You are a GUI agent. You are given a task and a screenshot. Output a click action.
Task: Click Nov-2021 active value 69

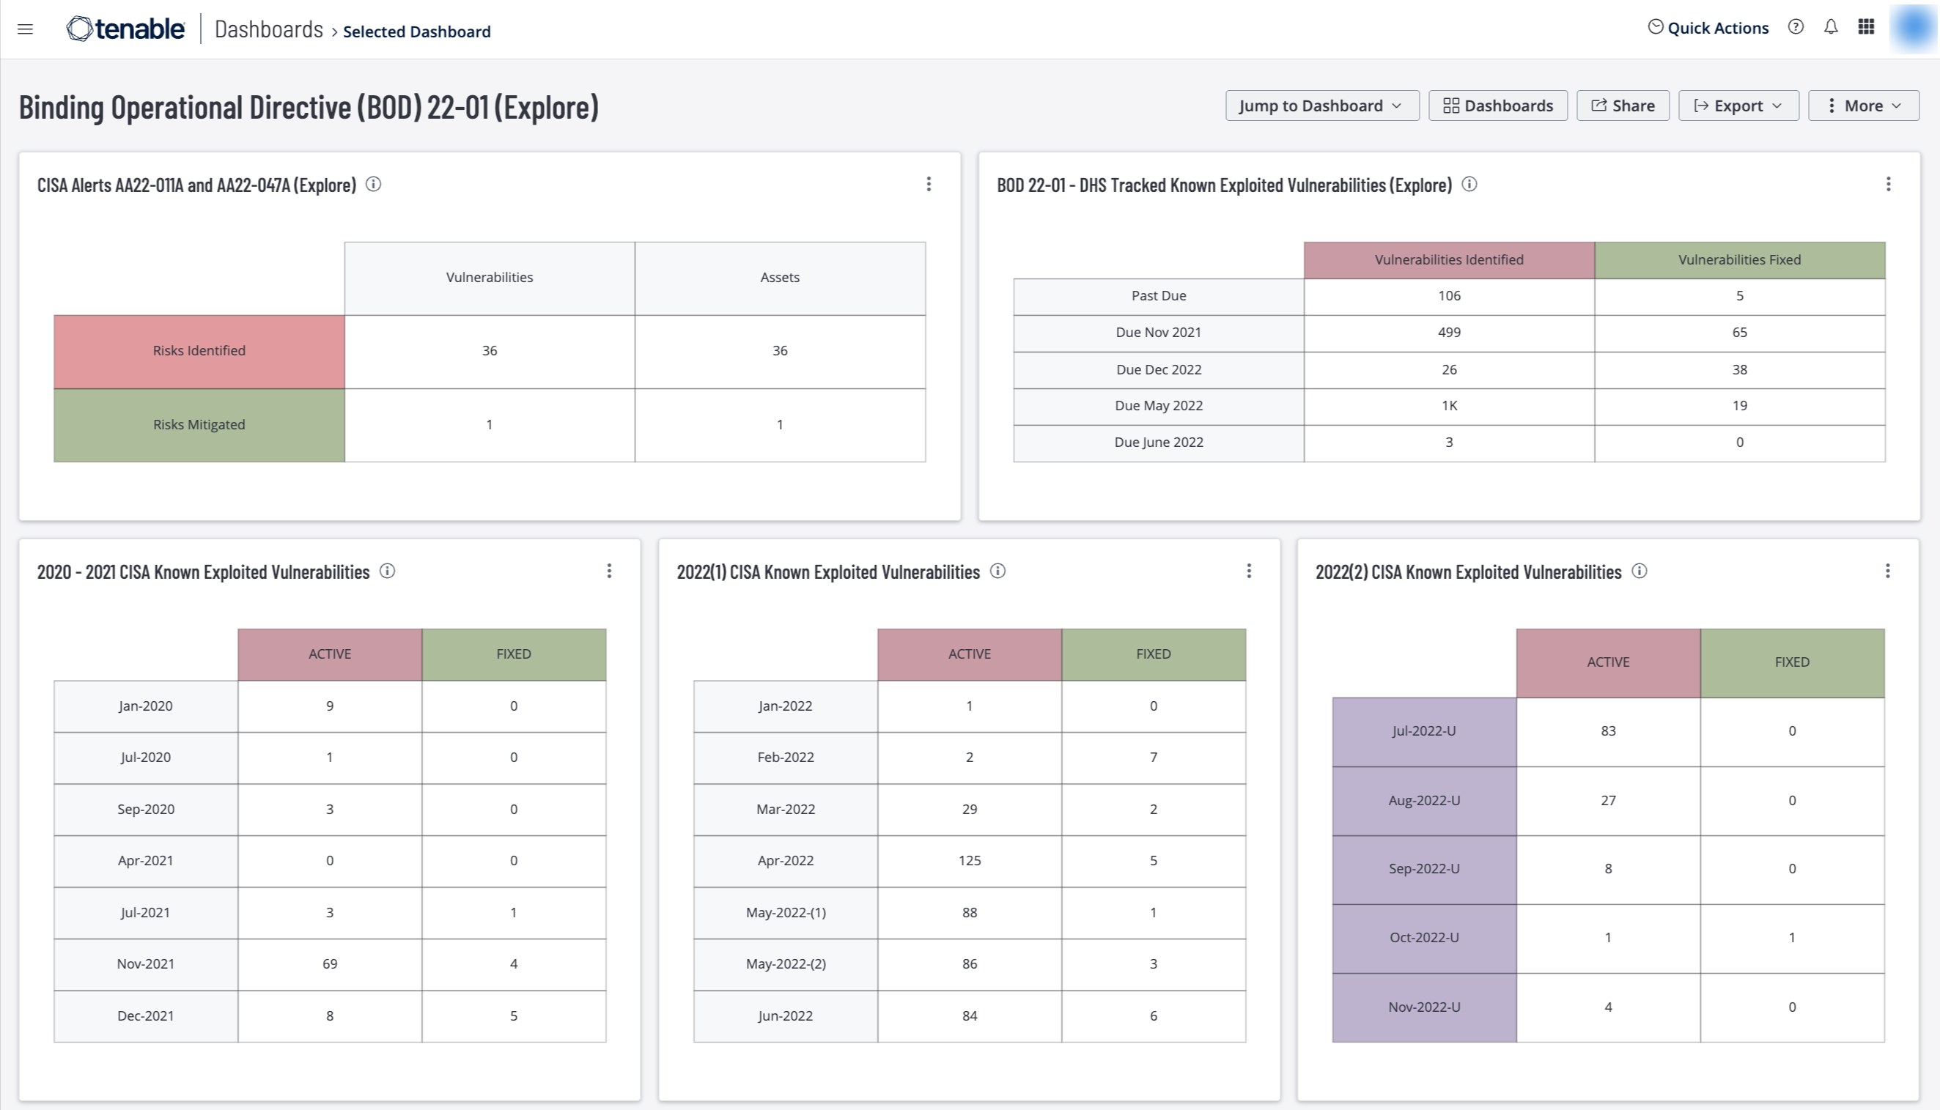[329, 964]
